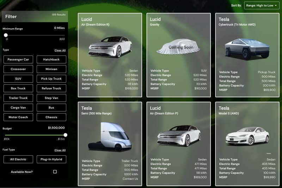Click the Cybertruck (Tri Motor AWD) title
Screen dimensions: 282x188
pyautogui.click(x=237, y=25)
